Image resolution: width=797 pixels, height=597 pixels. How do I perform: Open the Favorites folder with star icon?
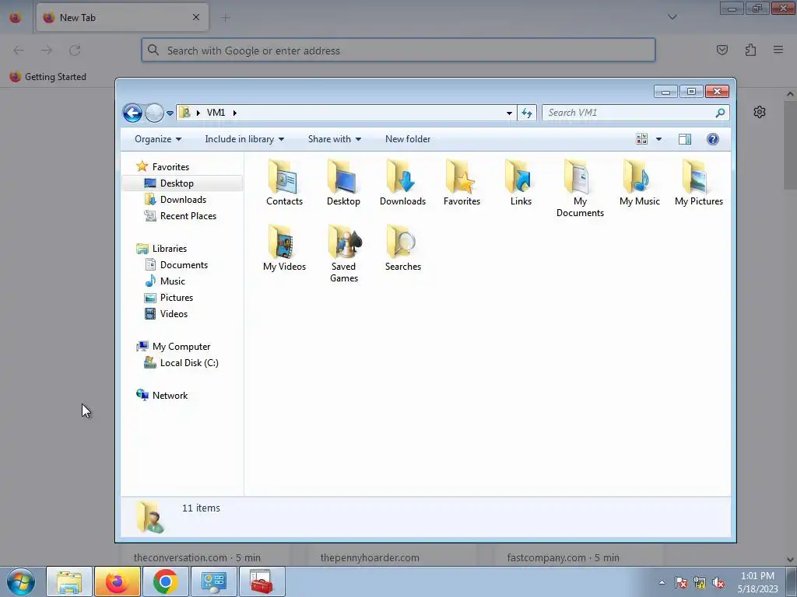(x=462, y=183)
